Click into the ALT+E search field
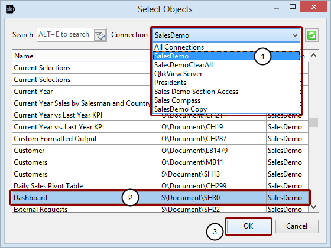Image resolution: width=331 pixels, height=248 pixels. click(x=66, y=35)
